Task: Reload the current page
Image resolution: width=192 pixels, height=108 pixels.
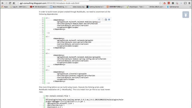Action: 10,3
